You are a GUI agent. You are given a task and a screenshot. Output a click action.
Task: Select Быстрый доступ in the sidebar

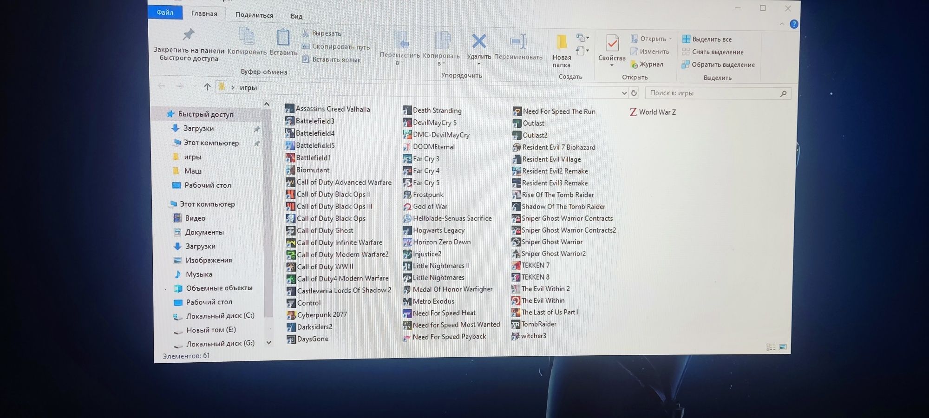(x=206, y=114)
